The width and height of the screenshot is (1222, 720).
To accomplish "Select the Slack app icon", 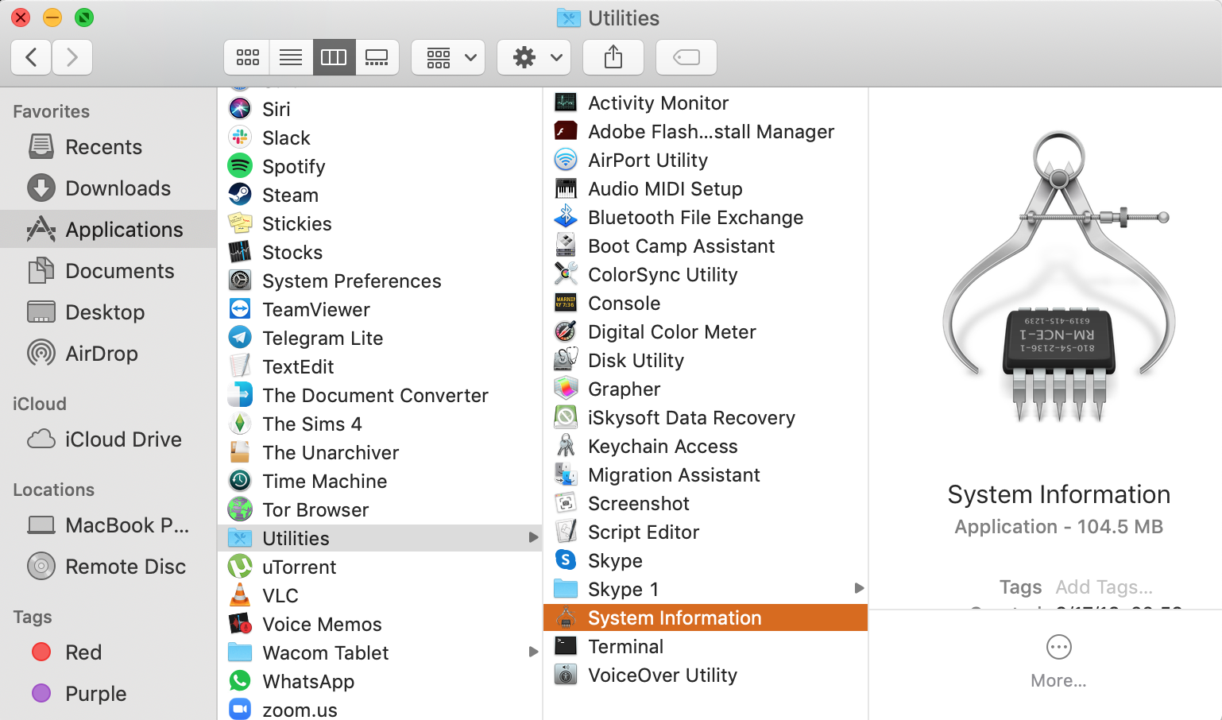I will [240, 137].
